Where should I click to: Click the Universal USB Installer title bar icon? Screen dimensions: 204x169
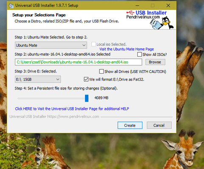click(11, 6)
